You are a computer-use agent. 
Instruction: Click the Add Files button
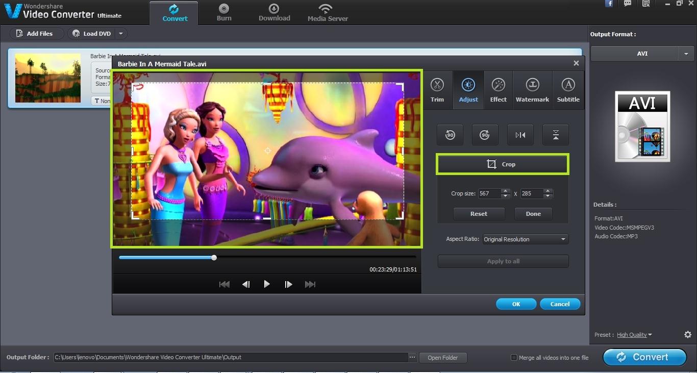tap(37, 34)
